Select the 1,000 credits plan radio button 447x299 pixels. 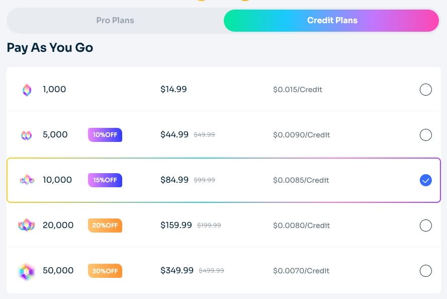coord(426,90)
